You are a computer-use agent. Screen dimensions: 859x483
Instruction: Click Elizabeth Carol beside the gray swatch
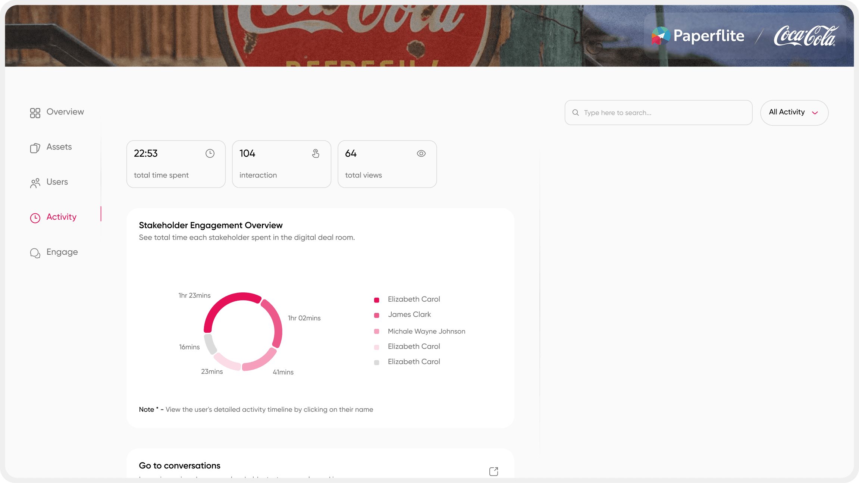pos(414,362)
